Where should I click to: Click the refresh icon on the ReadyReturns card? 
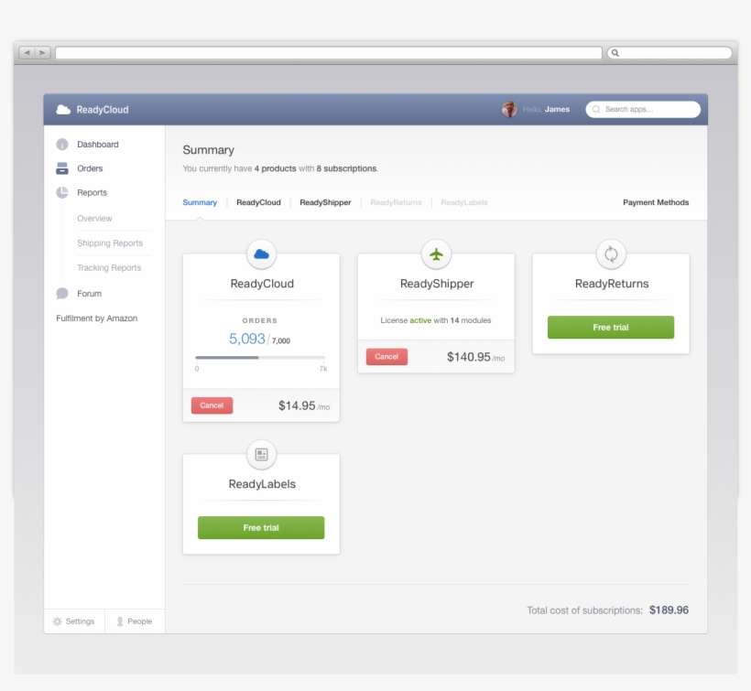tap(610, 255)
